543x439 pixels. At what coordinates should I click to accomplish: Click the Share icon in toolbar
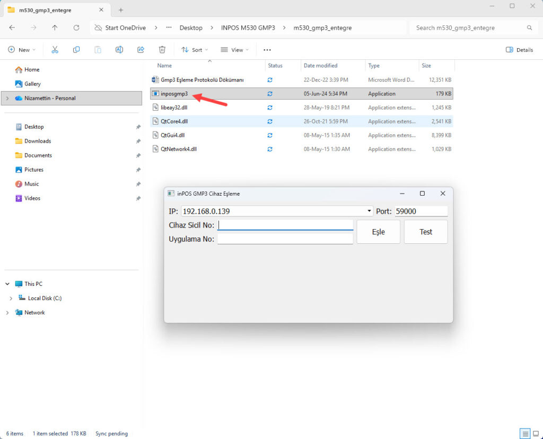141,50
